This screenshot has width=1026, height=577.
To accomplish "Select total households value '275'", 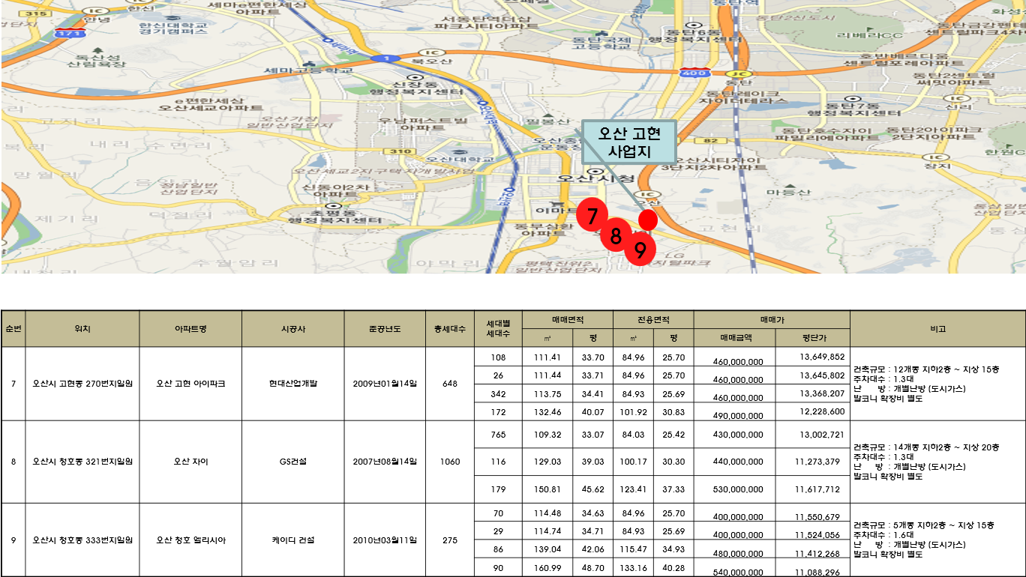I will pos(450,540).
